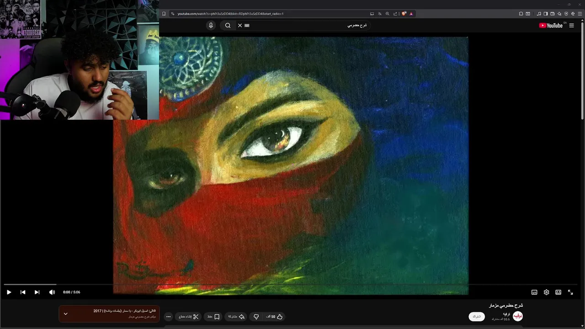This screenshot has width=585, height=329.
Task: Clear the search query with X
Action: tap(240, 26)
